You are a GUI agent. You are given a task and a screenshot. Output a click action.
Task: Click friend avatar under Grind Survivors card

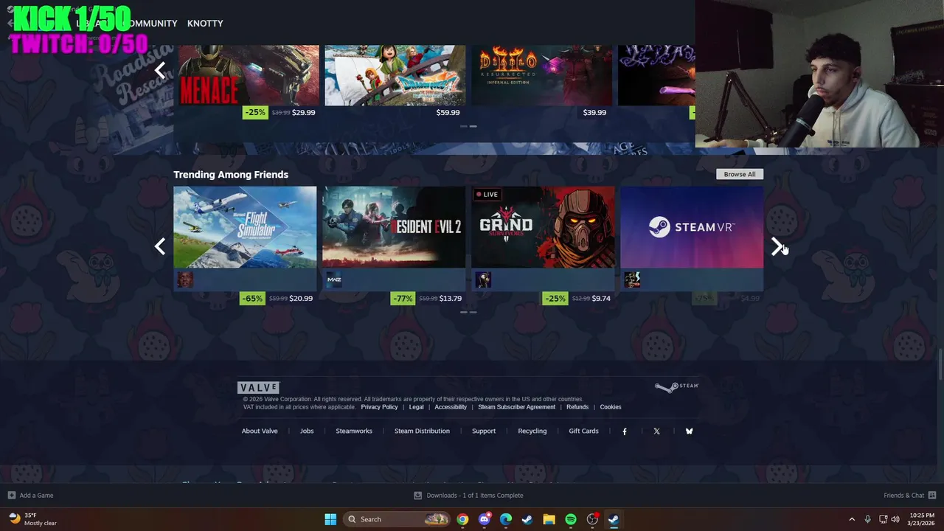click(484, 280)
